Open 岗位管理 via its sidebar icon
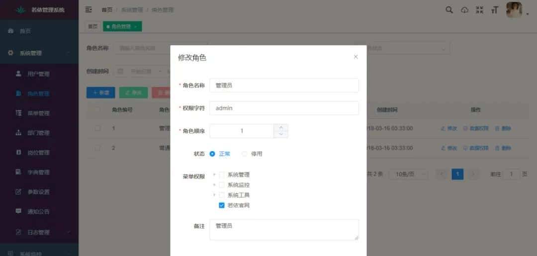The width and height of the screenshot is (537, 256). tap(18, 152)
